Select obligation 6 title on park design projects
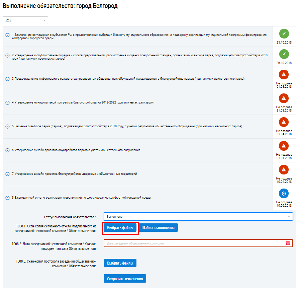Image resolution: width=299 pixels, height=288 pixels. (76, 150)
